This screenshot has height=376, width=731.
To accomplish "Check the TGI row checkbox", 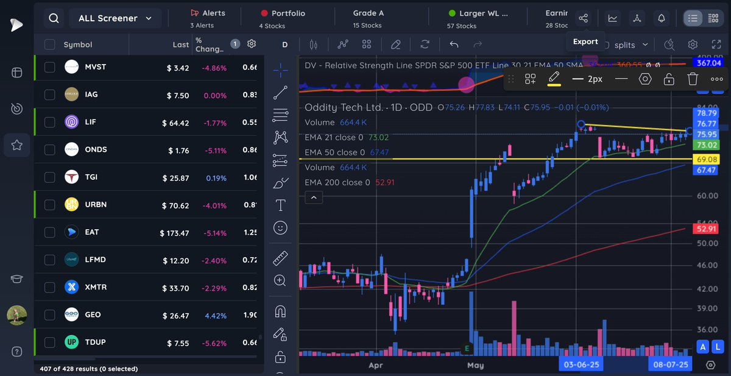I will tap(50, 177).
